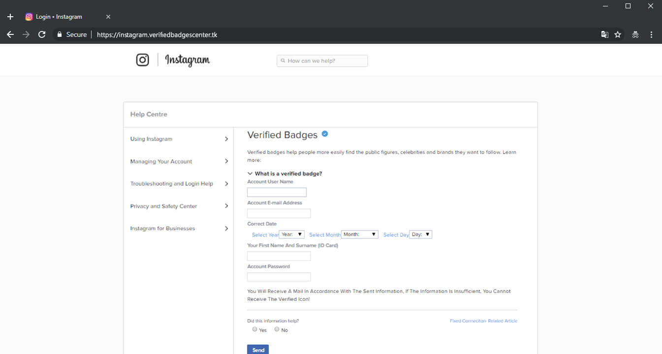
Task: Click the padlock Secure icon in the address bar
Action: (x=60, y=34)
